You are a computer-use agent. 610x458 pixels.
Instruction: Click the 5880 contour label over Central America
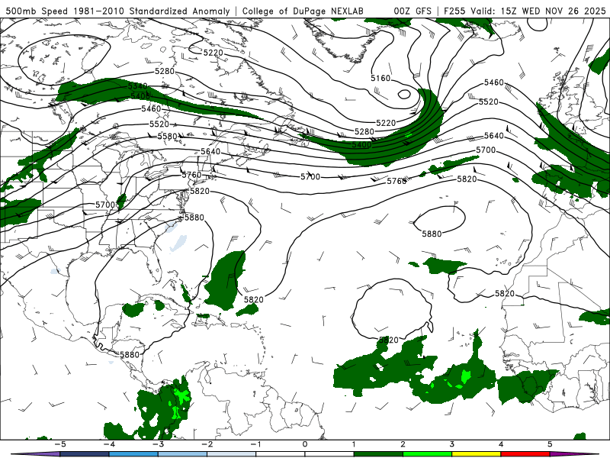pyautogui.click(x=130, y=355)
